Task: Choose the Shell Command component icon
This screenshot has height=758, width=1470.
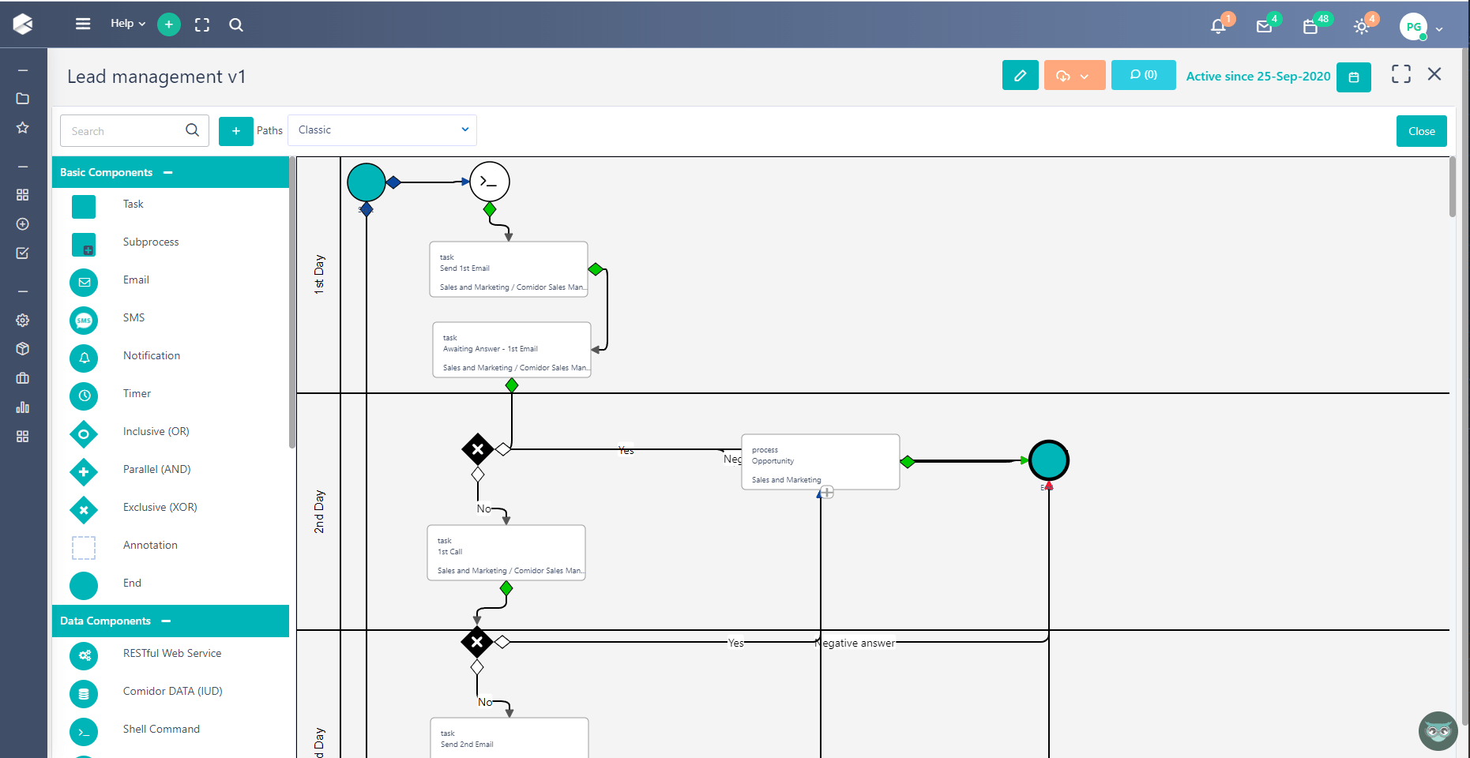Action: pos(84,731)
